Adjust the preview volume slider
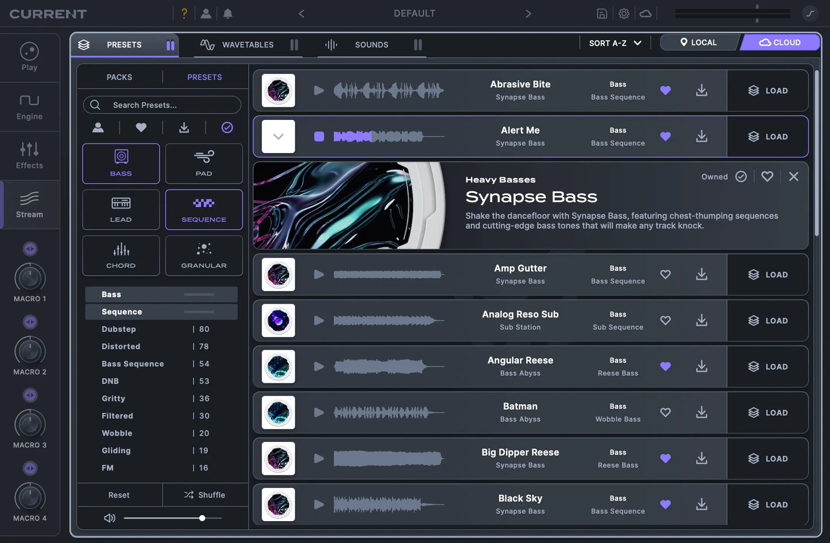This screenshot has width=830, height=543. point(202,518)
